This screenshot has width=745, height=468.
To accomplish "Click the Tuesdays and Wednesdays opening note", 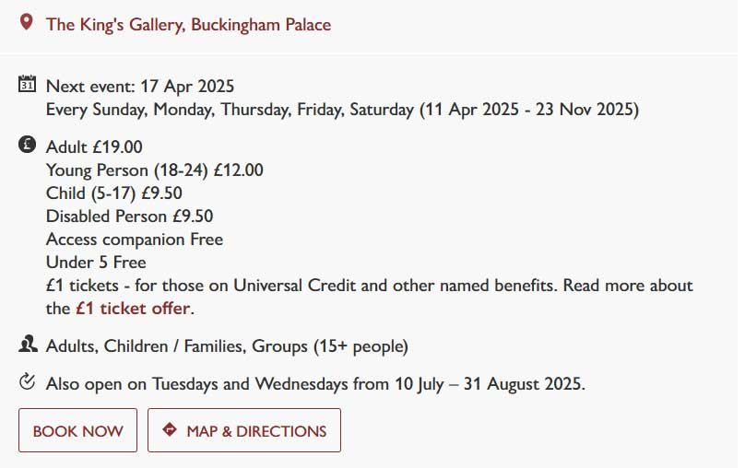I will pyautogui.click(x=314, y=382).
